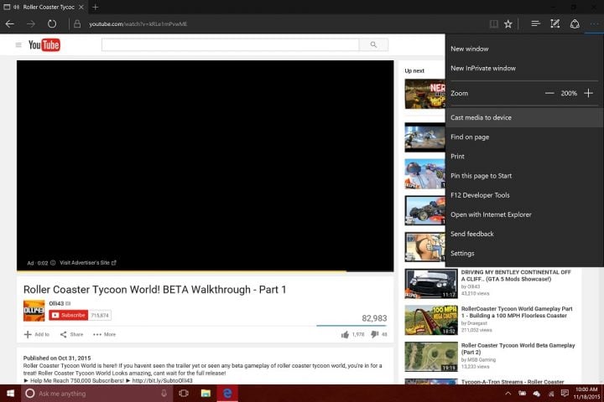Open Settings from the Edge menu
The image size is (604, 402).
point(524,254)
